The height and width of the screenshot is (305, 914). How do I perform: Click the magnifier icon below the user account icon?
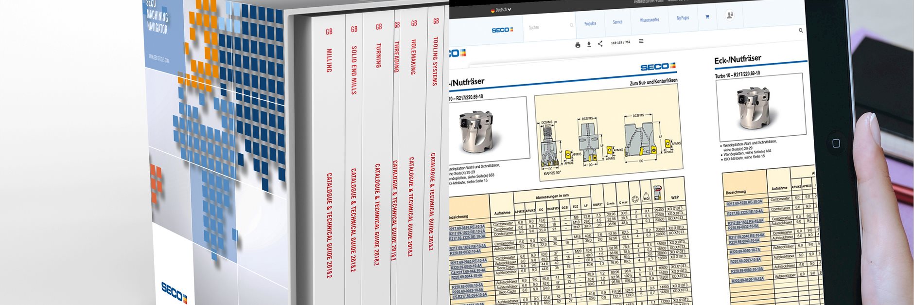coord(801,31)
